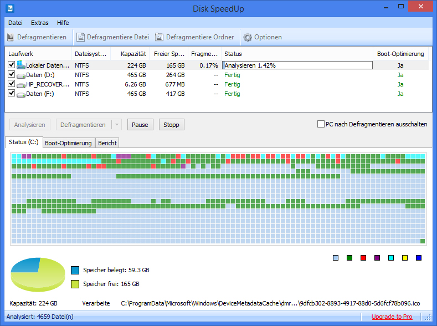Click the red legend swatch
This screenshot has height=326, width=437.
tap(363, 258)
